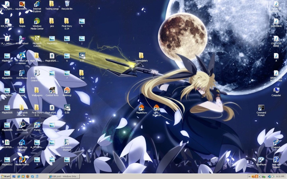Launch Internet Explorer from quick launch bar

point(18,176)
